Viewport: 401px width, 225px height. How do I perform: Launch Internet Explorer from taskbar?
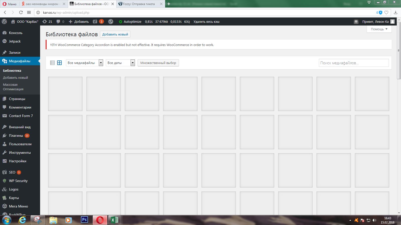tap(22, 220)
